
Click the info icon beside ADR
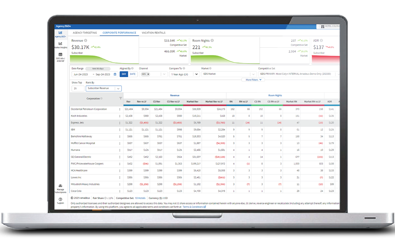coord(322,41)
